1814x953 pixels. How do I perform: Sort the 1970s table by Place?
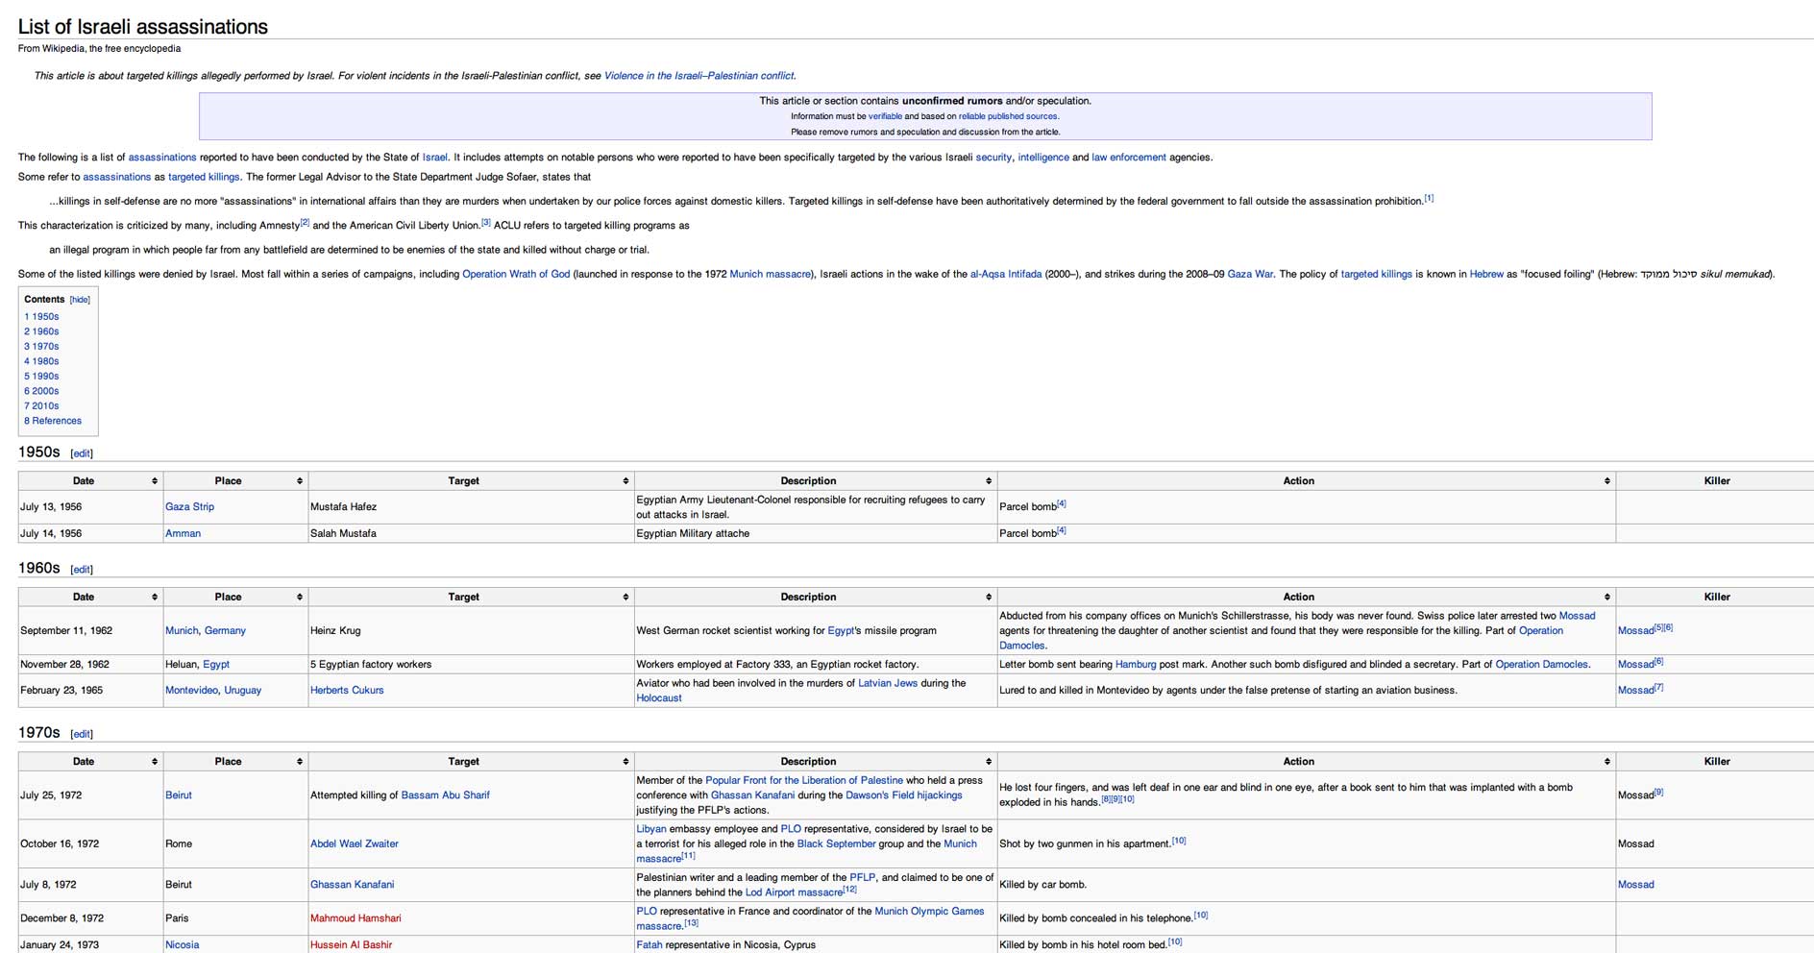coord(299,761)
